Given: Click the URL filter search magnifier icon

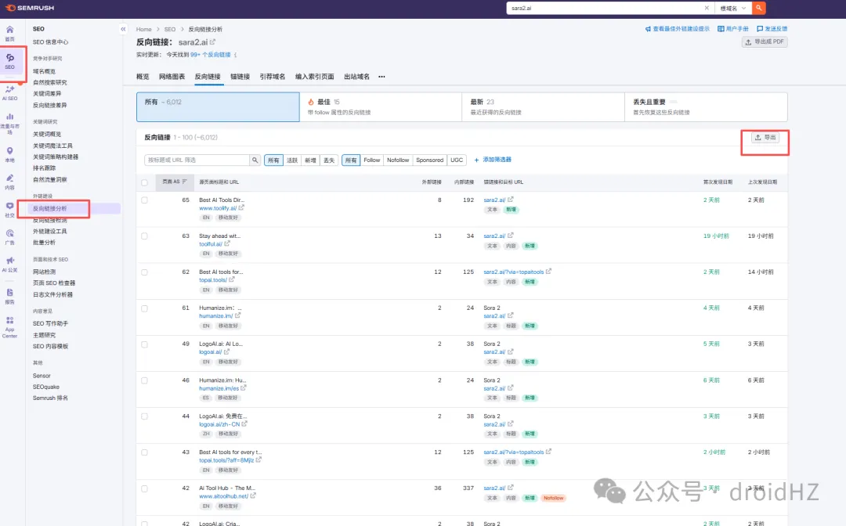Looking at the screenshot, I should point(255,160).
